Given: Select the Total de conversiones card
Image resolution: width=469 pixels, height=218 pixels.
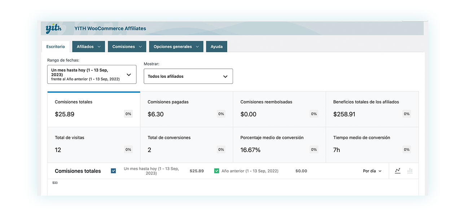Looking at the screenshot, I should coord(187,145).
